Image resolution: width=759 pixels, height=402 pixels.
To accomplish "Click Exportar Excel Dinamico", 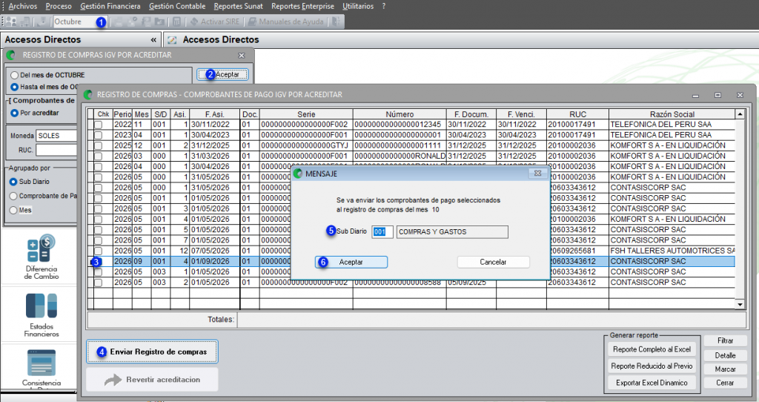I will pyautogui.click(x=652, y=383).
